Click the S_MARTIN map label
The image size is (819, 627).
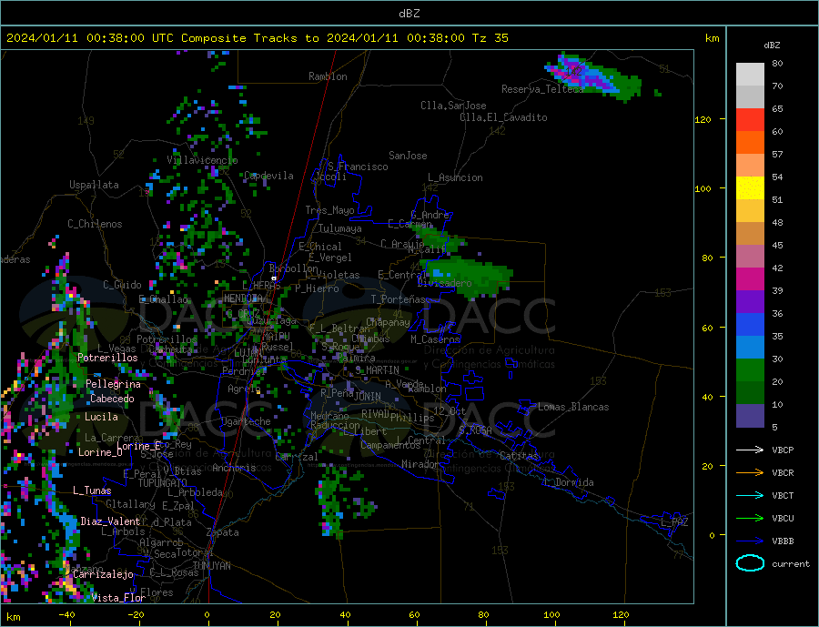[x=377, y=370]
